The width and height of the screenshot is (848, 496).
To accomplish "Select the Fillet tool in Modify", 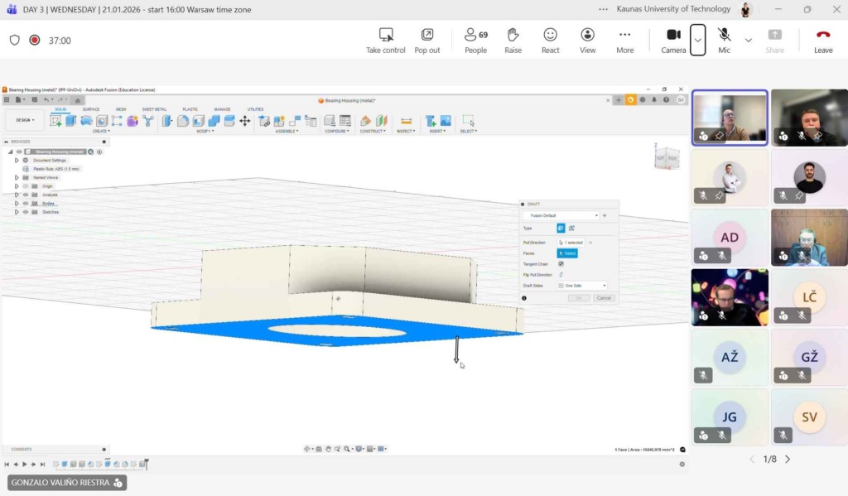I will pyautogui.click(x=182, y=121).
